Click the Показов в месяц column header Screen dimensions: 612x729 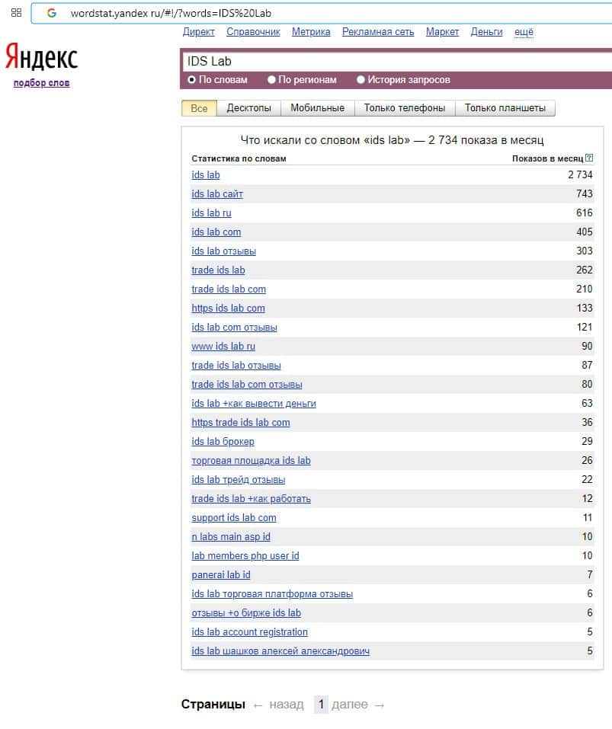click(547, 158)
